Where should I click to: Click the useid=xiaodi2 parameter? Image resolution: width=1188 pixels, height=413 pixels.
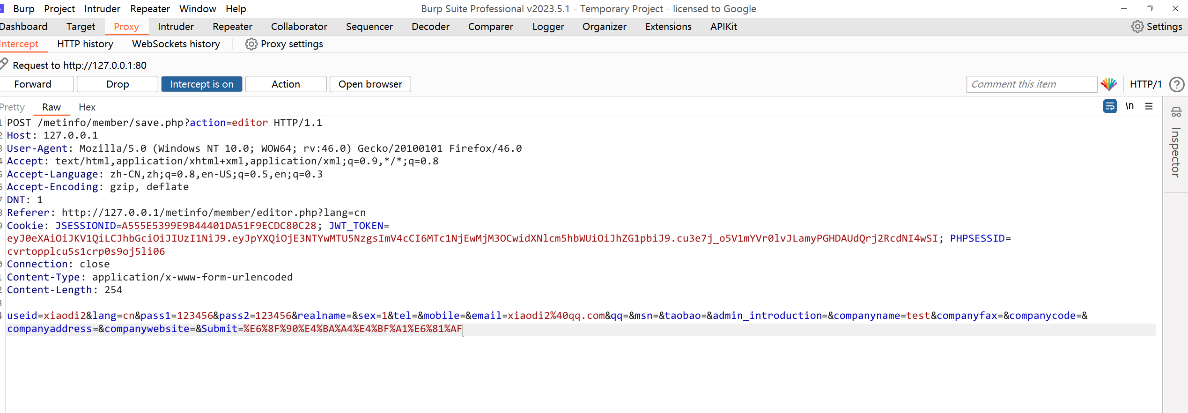(46, 316)
